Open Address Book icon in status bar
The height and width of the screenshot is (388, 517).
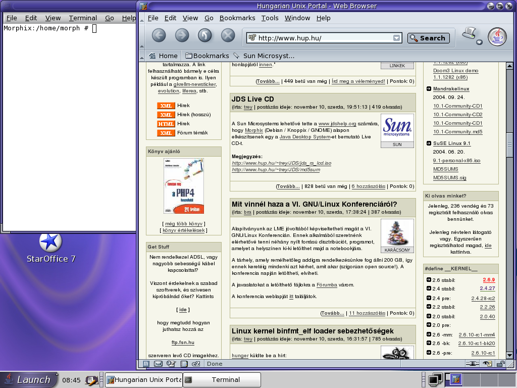[x=184, y=364]
